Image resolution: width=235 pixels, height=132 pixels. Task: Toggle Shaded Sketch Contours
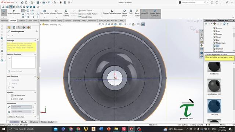(155, 13)
